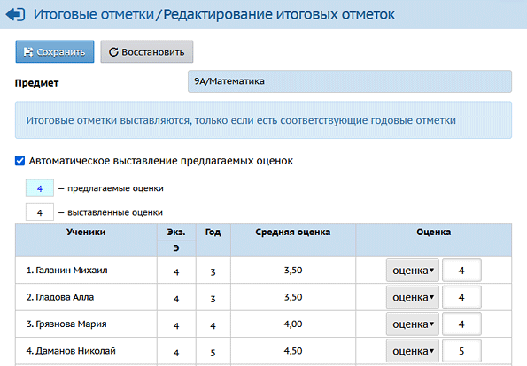Toggle Автоматическое выставление предлагаемых оценок checkbox
This screenshot has height=366, width=527.
click(19, 161)
